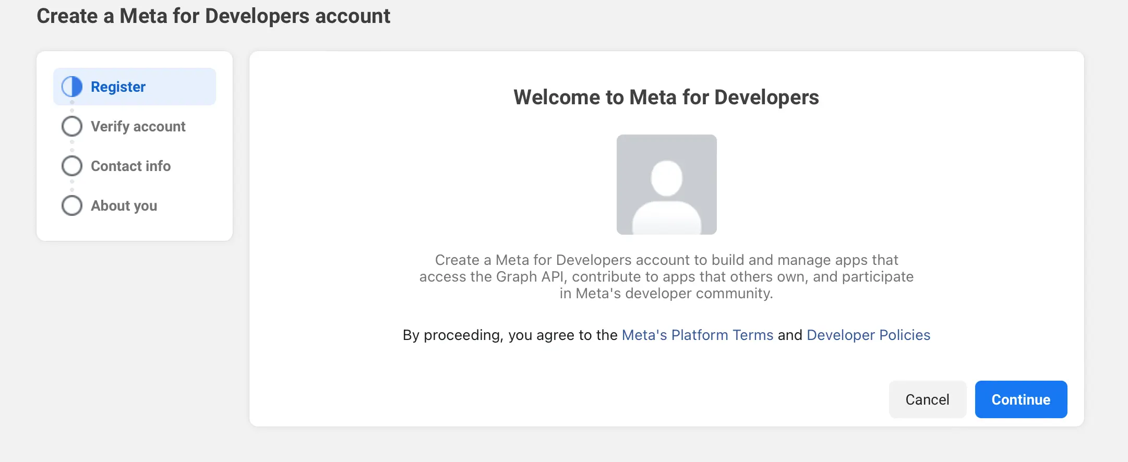Click the Welcome to Meta for Developers heading
This screenshot has width=1128, height=462.
point(666,98)
